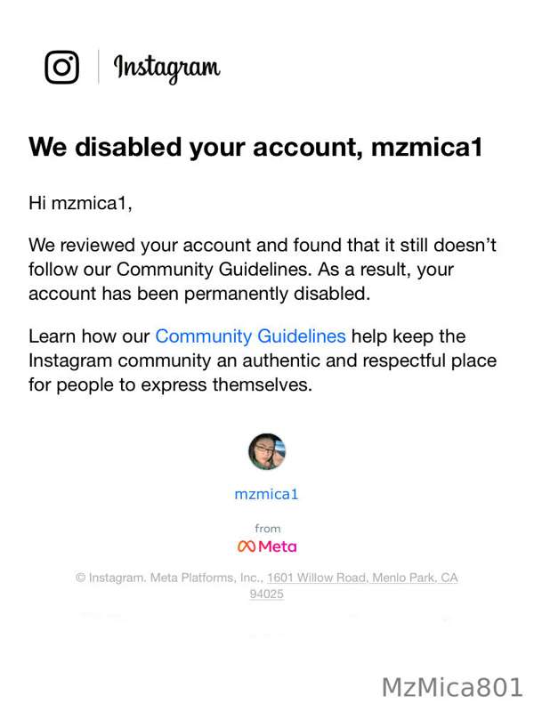This screenshot has width=534, height=712.
Task: Click the 'We reviewed your account' paragraph
Action: [263, 270]
